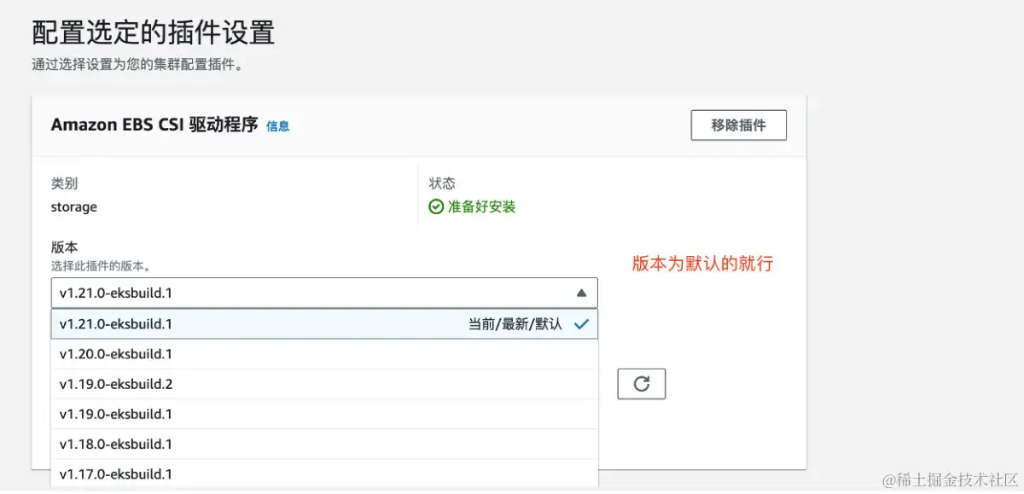Click the Amazon EBS CSI 驱动程序 heading

(x=154, y=125)
